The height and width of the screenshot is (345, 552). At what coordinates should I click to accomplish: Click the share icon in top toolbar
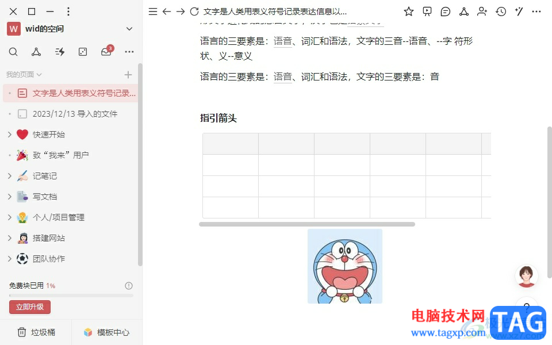tap(463, 11)
